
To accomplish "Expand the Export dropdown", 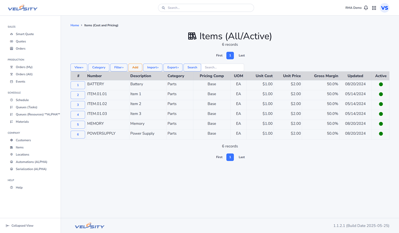I will pos(173,68).
